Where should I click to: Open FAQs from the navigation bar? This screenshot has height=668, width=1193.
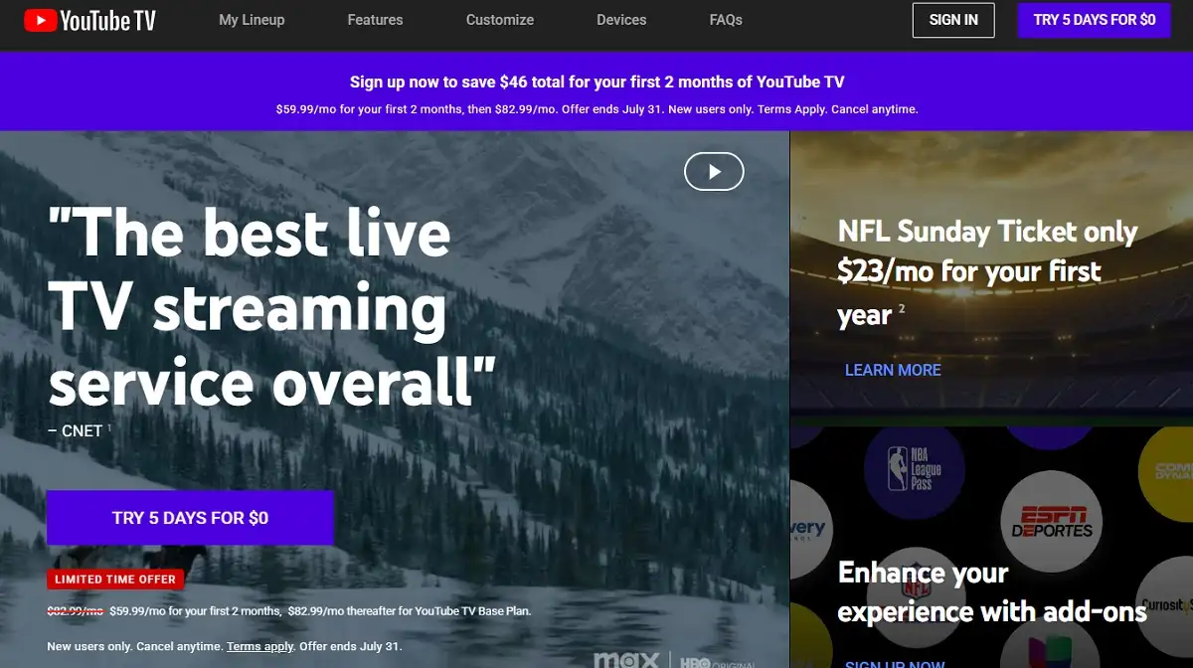pyautogui.click(x=726, y=20)
